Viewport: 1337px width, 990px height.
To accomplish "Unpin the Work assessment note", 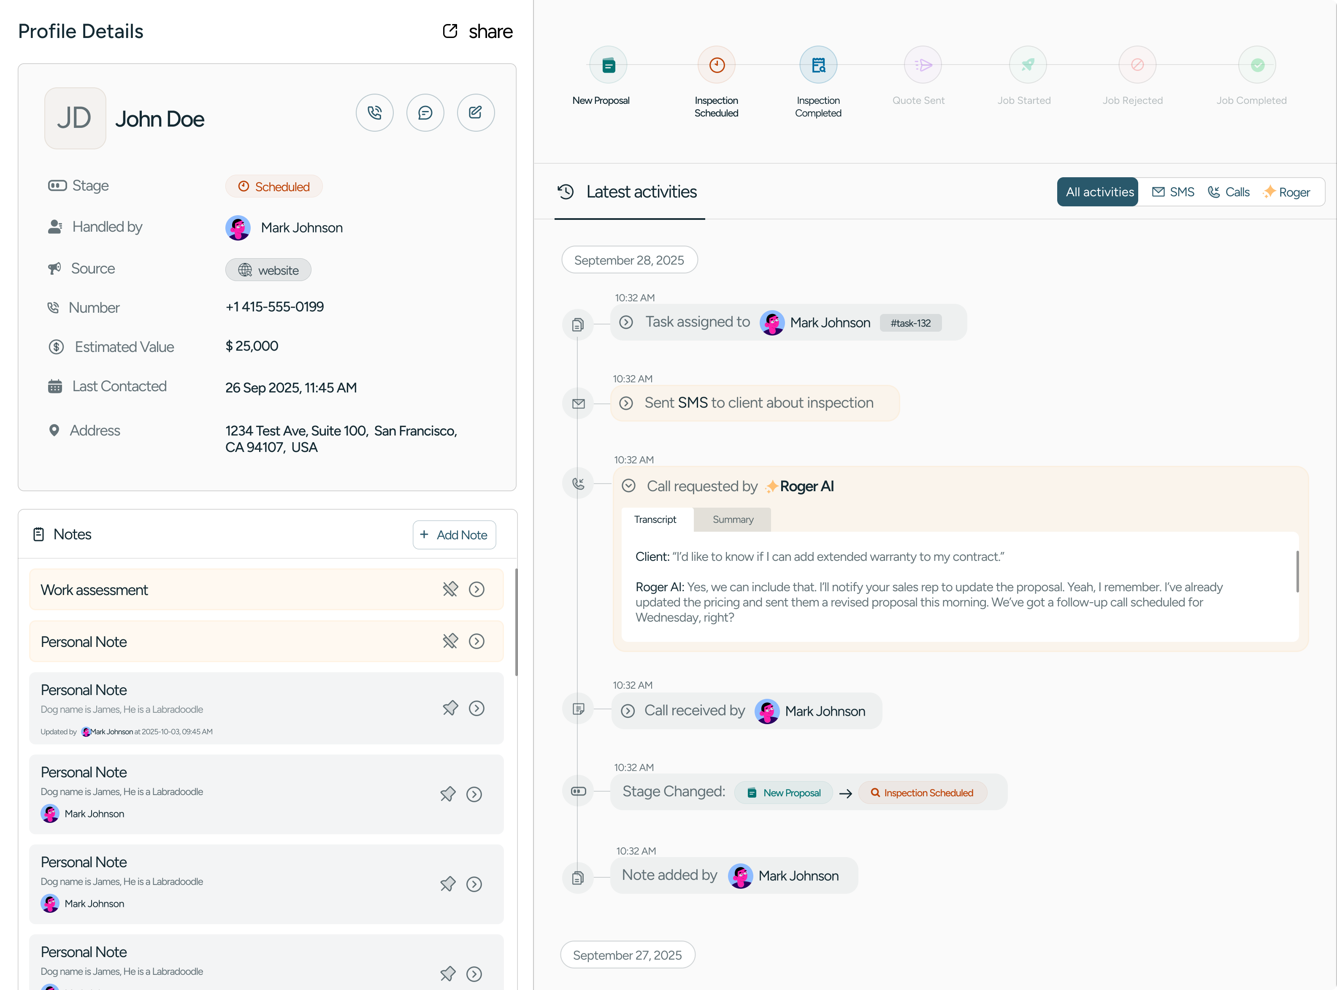I will (x=450, y=589).
